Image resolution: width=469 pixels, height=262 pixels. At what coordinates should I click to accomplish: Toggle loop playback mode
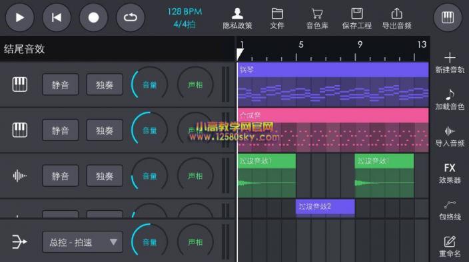click(131, 17)
